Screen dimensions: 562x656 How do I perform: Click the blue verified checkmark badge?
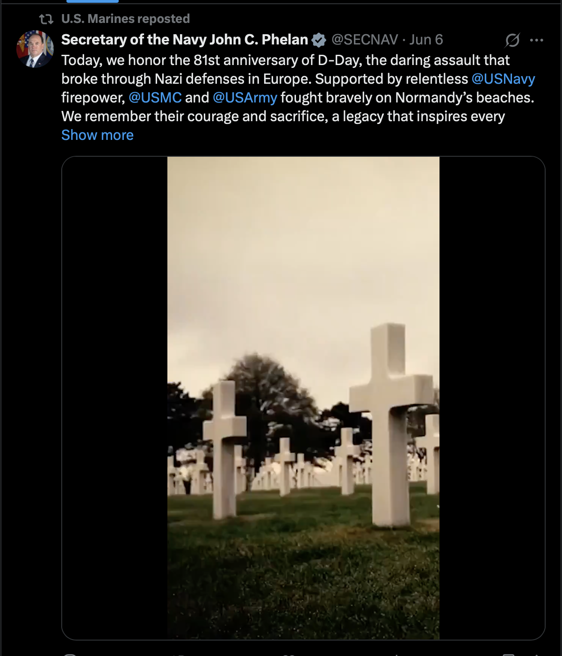pos(319,40)
